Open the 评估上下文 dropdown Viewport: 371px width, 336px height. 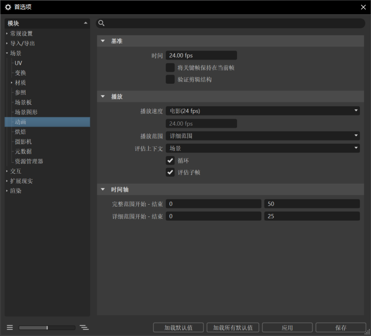coord(263,148)
